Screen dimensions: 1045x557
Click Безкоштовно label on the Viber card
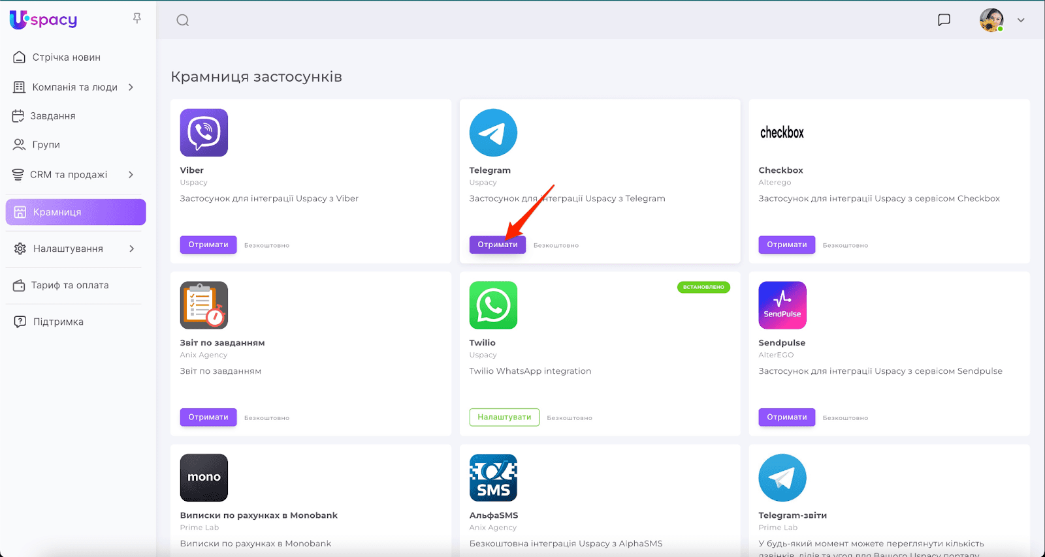tap(266, 245)
